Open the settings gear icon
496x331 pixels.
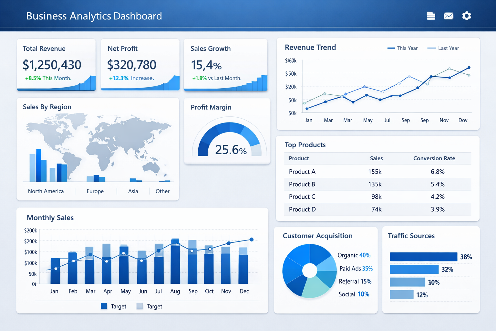(x=466, y=16)
